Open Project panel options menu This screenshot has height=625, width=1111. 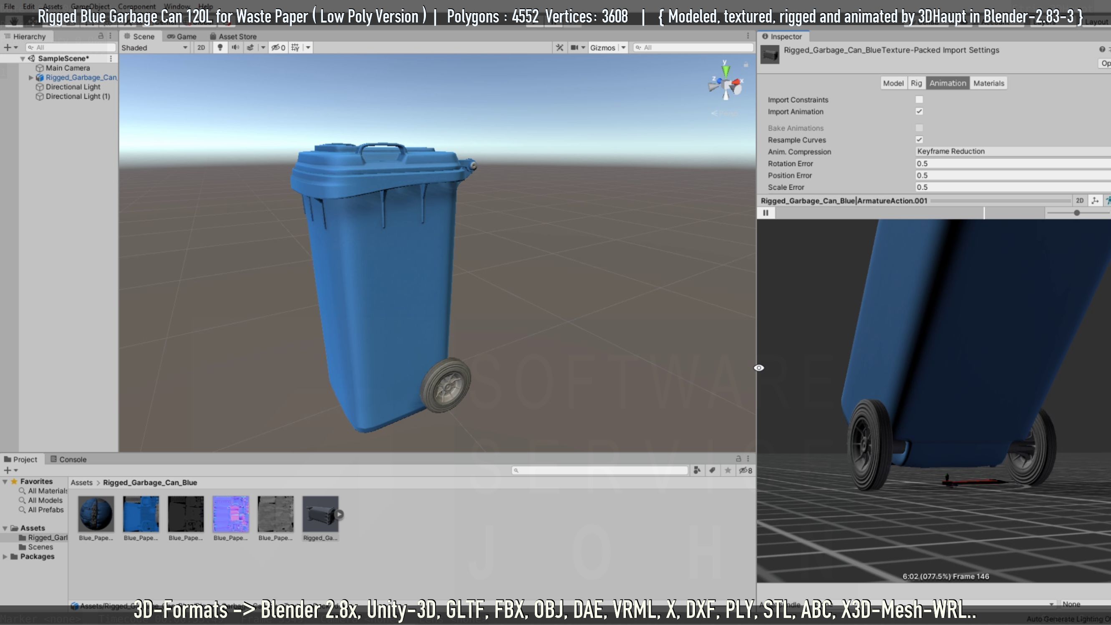[748, 459]
